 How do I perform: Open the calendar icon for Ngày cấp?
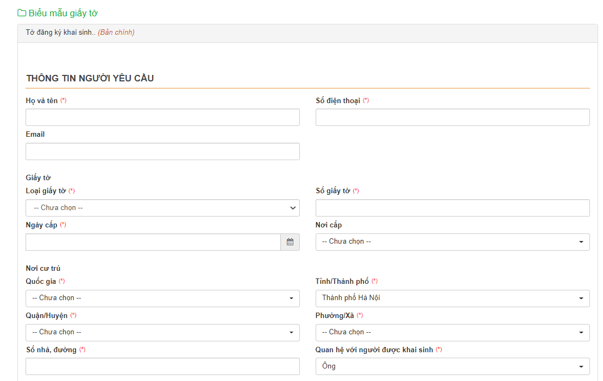[x=290, y=242]
